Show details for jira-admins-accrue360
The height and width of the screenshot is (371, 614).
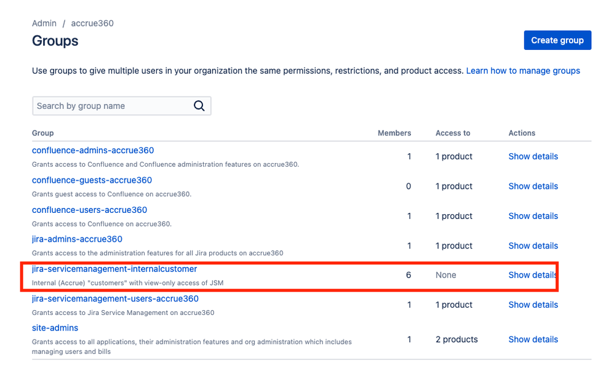[533, 245]
